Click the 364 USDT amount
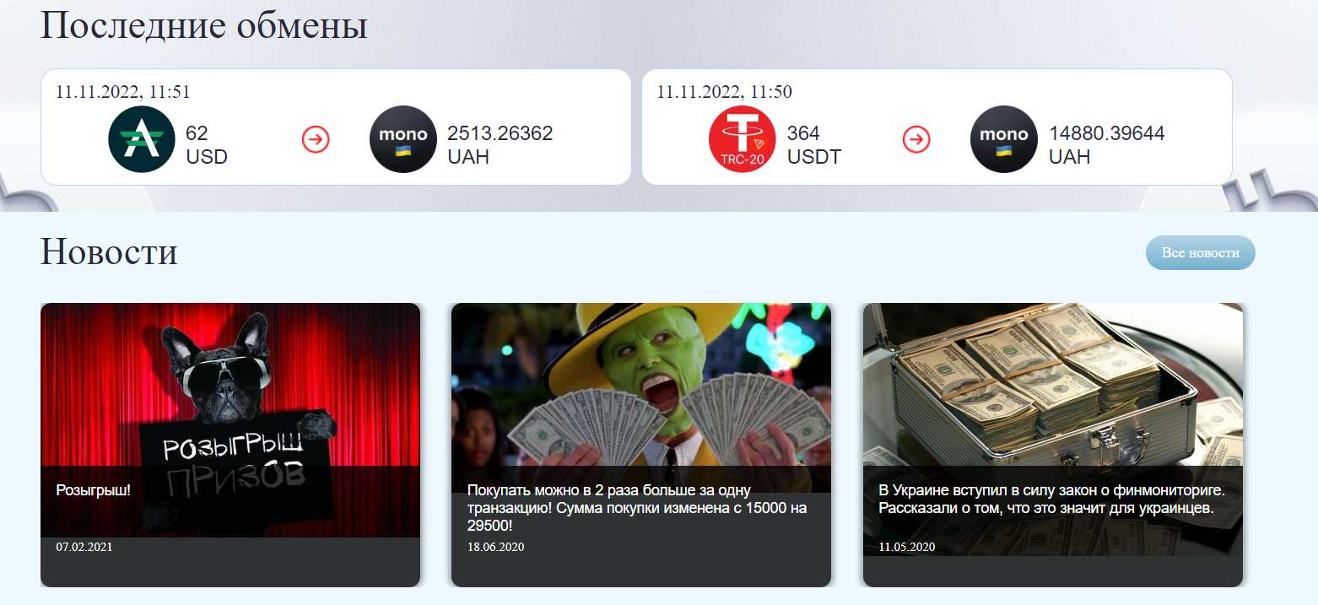The width and height of the screenshot is (1318, 605). tap(814, 145)
